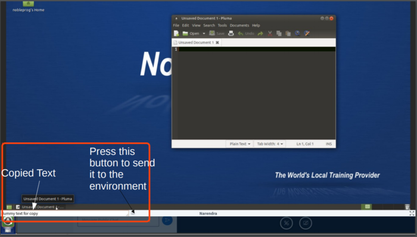417x237 pixels.
Task: Close the Unsaved Document 1 tab
Action: click(217, 42)
